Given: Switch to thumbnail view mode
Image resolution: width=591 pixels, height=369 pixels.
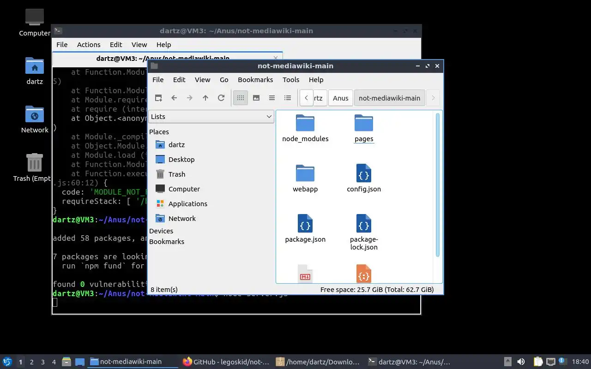Looking at the screenshot, I should click(x=256, y=98).
